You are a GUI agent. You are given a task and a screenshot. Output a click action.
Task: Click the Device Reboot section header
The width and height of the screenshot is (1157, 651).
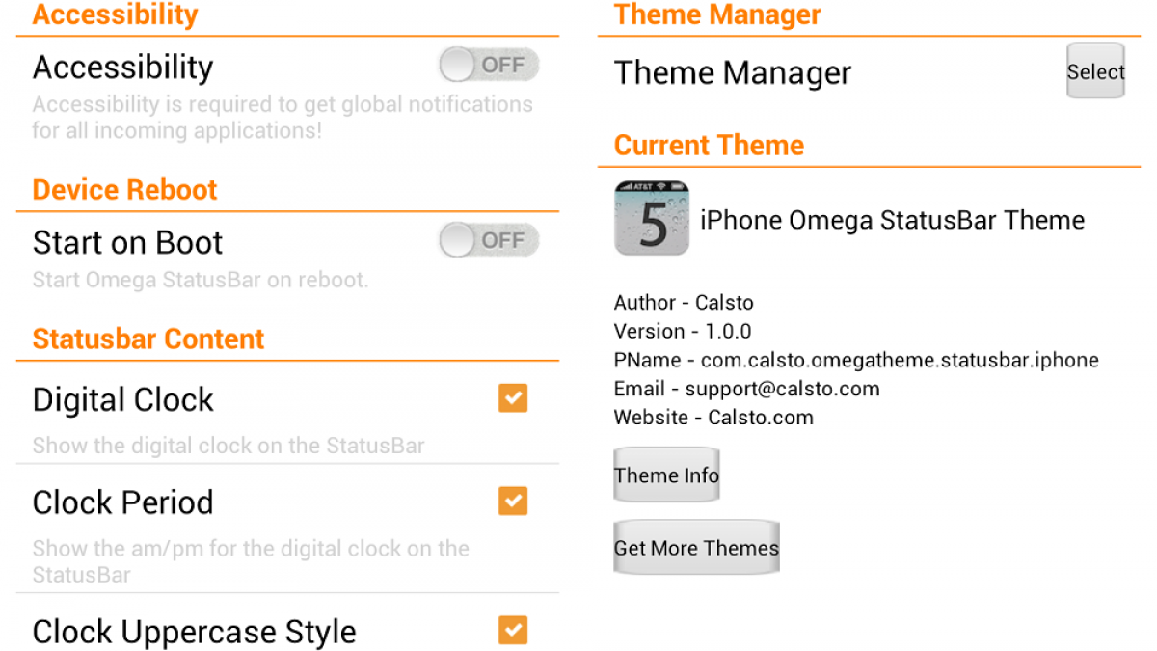[x=125, y=190]
